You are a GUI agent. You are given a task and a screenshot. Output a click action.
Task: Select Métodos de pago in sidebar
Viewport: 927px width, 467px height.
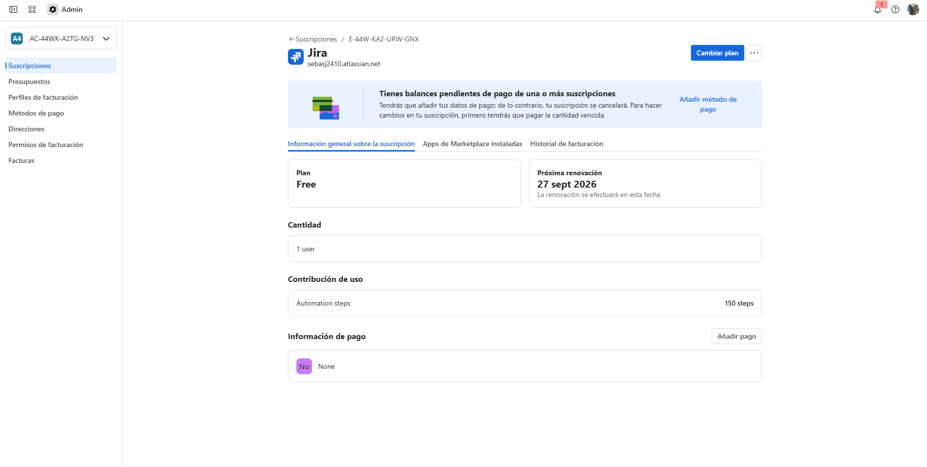click(61, 113)
